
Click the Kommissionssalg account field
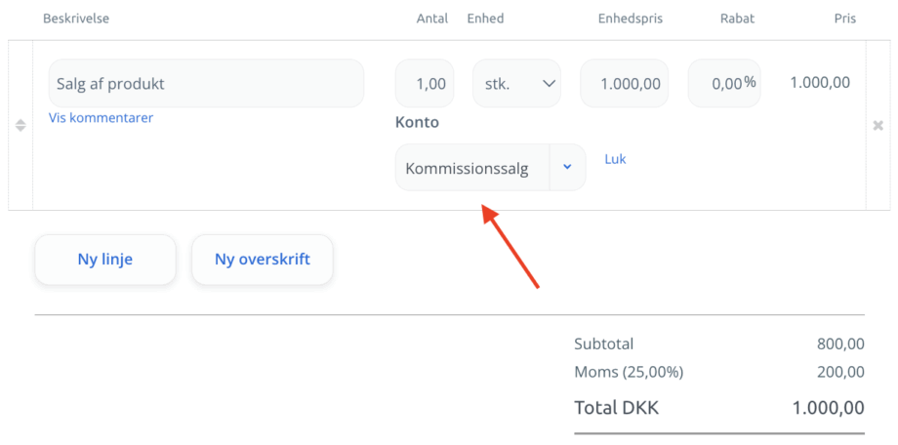click(x=472, y=167)
